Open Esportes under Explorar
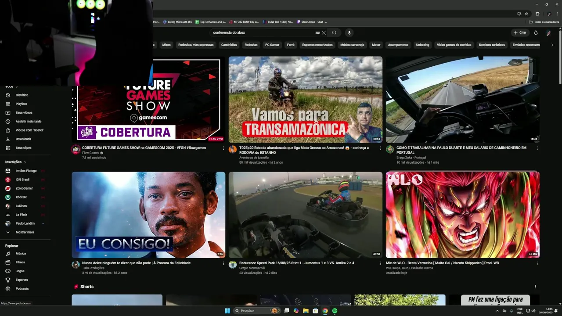562x316 pixels. [x=22, y=280]
